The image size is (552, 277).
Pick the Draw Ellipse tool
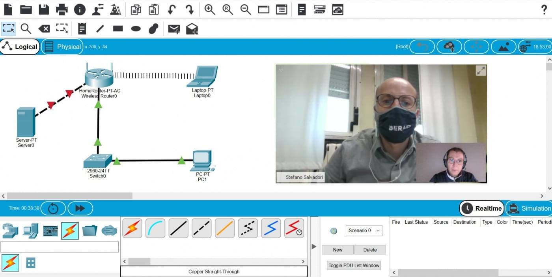[136, 28]
